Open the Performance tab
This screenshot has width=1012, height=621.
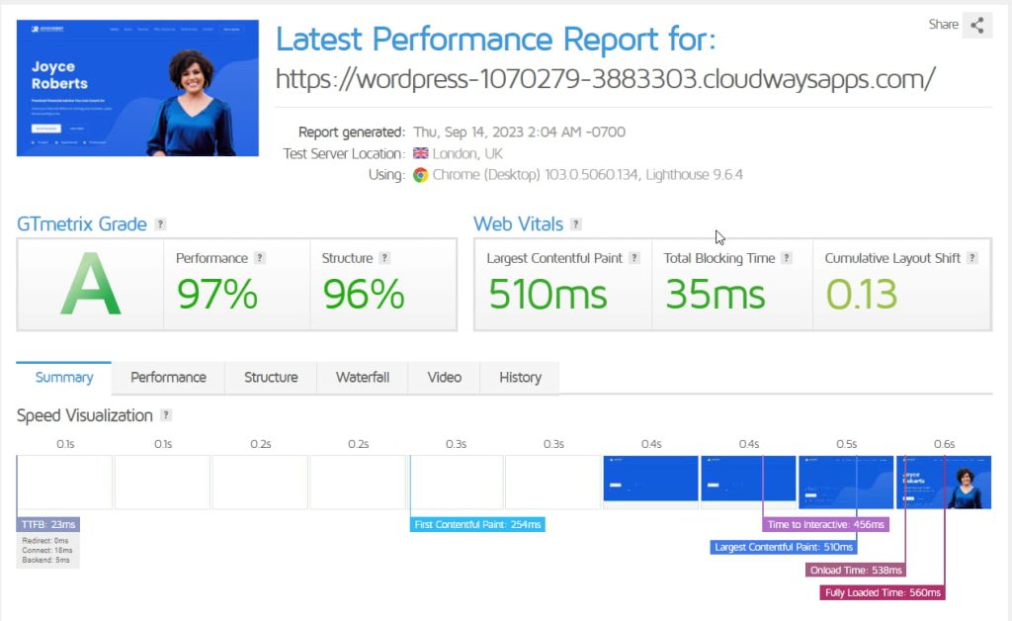[168, 378]
